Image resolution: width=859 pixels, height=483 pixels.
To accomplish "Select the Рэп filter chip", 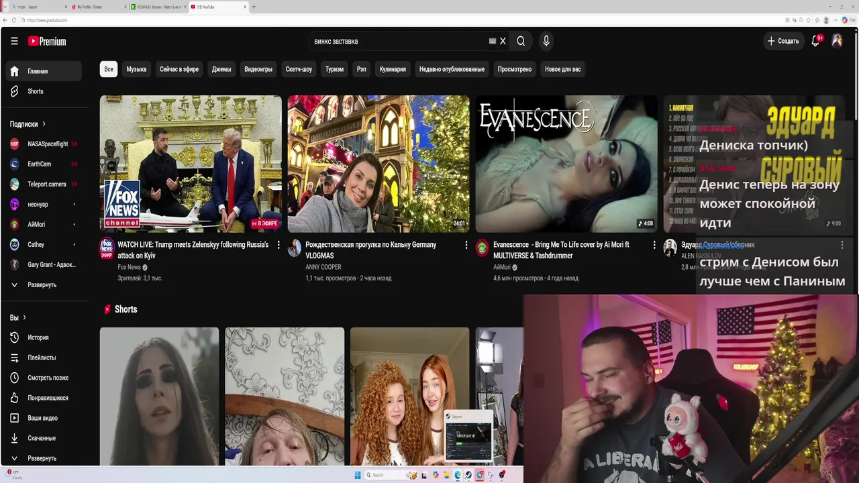I will tap(362, 69).
